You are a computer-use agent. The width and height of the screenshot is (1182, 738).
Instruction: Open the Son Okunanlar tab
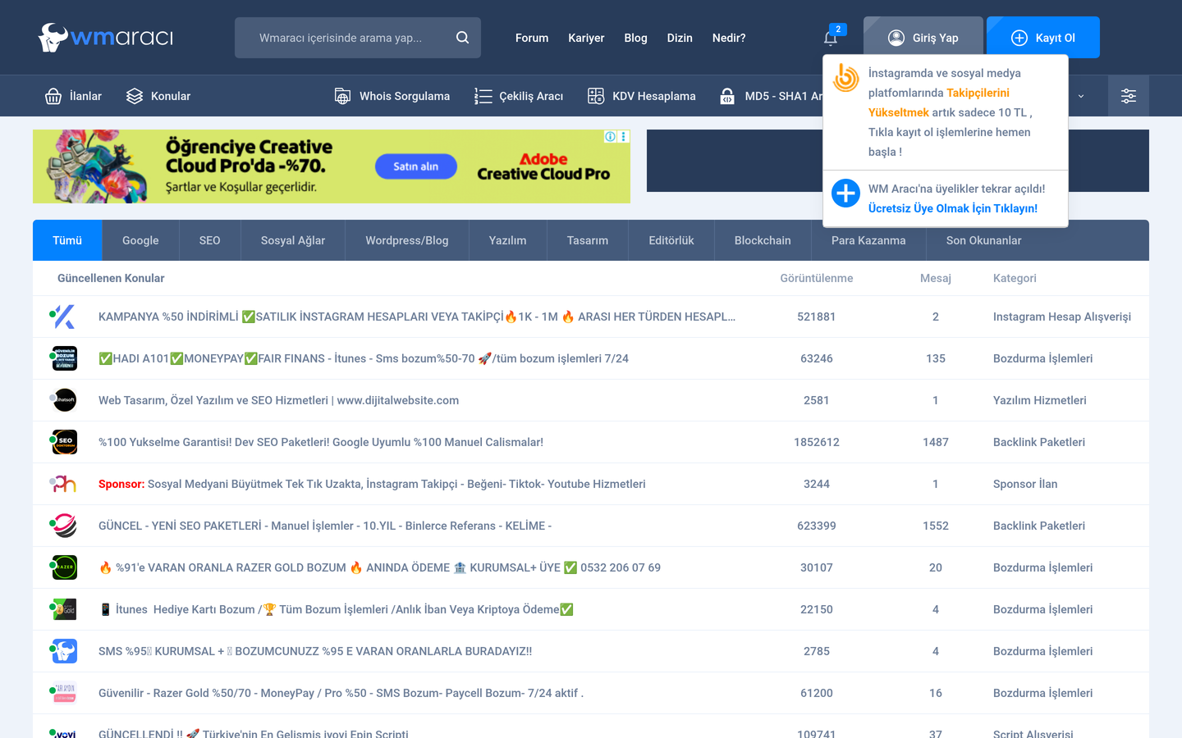pos(983,240)
